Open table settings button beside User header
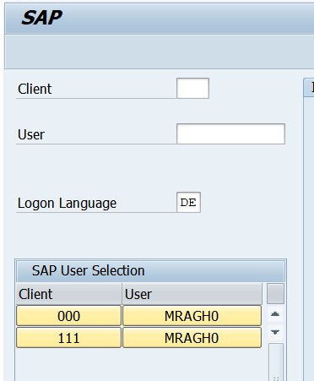This screenshot has width=314, height=381. tap(275, 294)
